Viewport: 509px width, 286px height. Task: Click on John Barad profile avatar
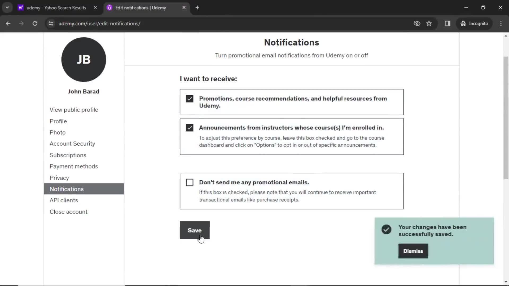[84, 59]
